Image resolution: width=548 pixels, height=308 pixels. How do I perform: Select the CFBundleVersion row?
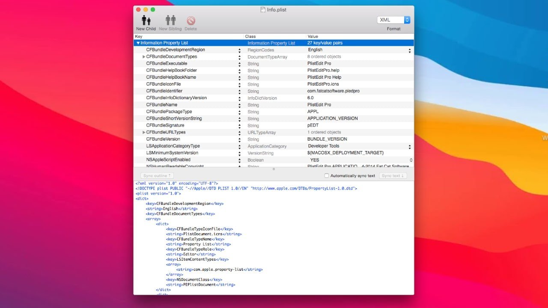(x=188, y=139)
